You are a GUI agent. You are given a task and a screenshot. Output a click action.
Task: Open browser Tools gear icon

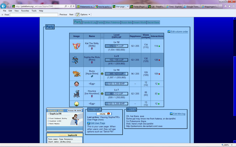click(x=233, y=6)
